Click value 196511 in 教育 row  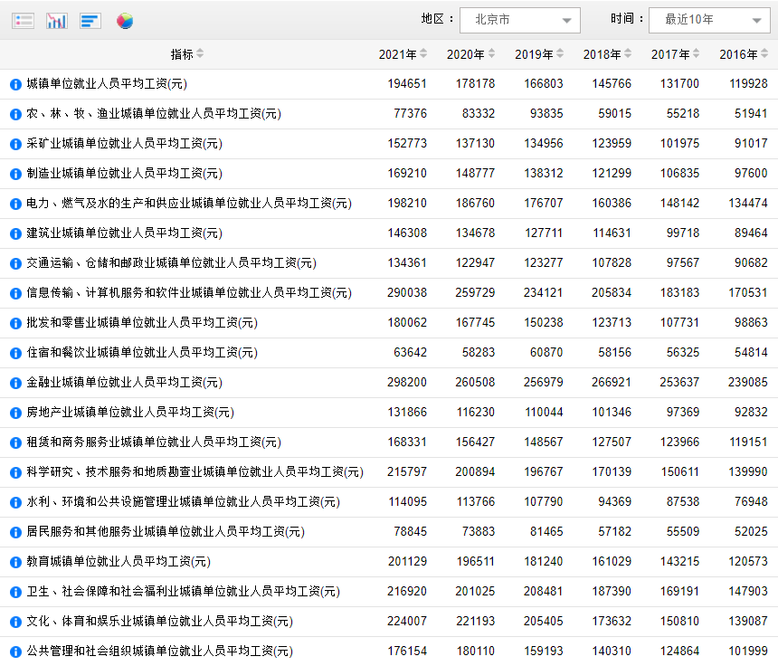475,562
